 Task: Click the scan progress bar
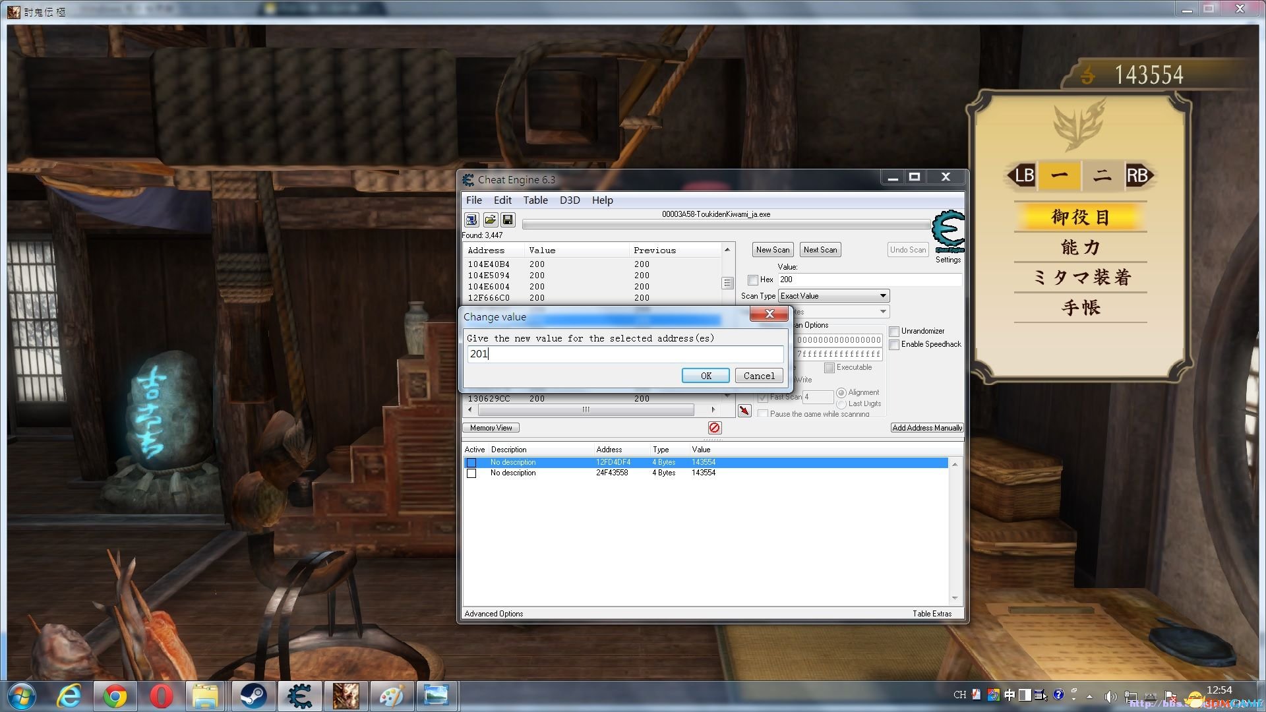(x=726, y=225)
